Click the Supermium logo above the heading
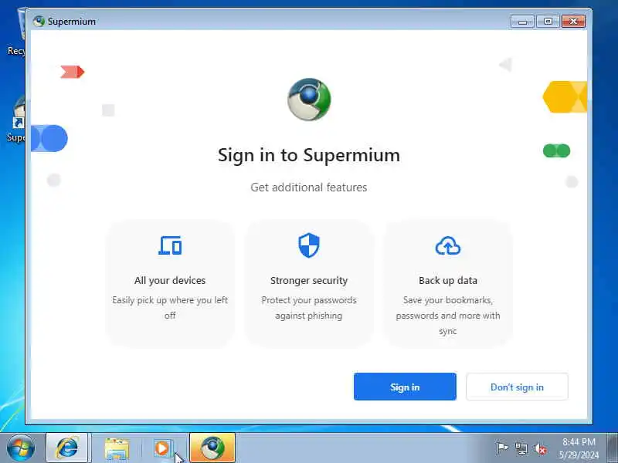 [309, 100]
